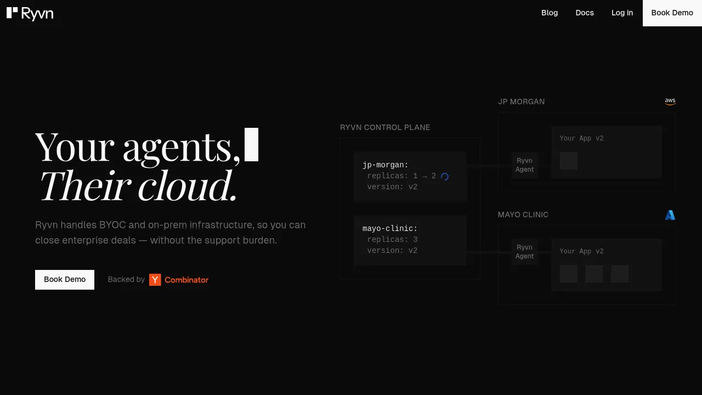Click the JP MORGAN heading
The width and height of the screenshot is (702, 395).
(521, 101)
